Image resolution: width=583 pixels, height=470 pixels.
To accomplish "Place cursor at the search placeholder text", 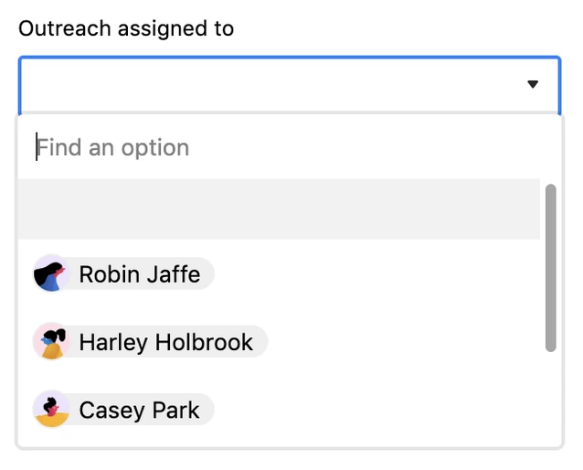I will pos(113,148).
